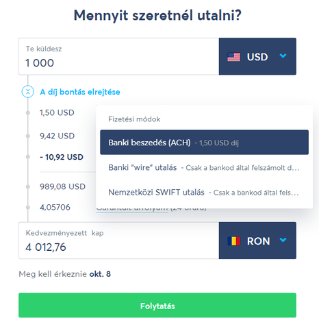Click the Romanian flag icon
319x329 pixels.
233,241
